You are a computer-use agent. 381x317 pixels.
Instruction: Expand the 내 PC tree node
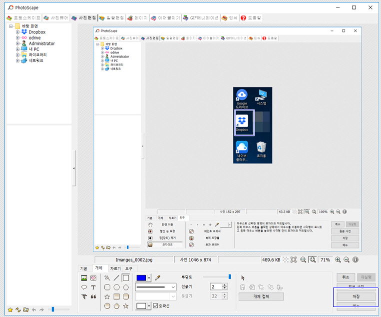pyautogui.click(x=17, y=49)
